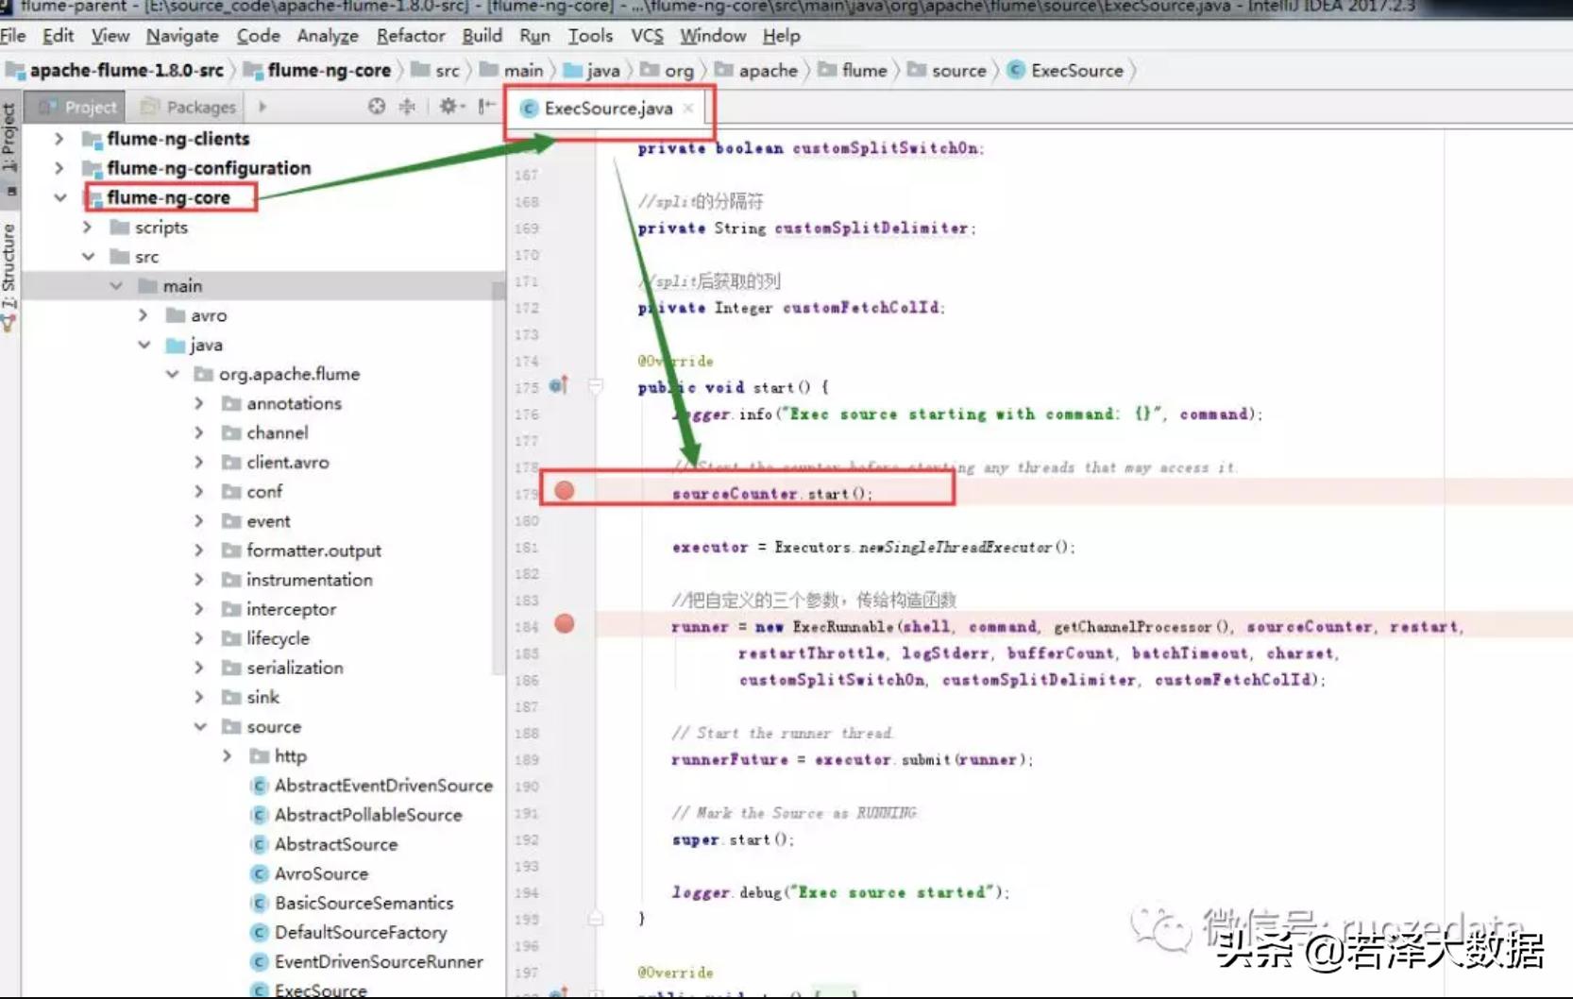The width and height of the screenshot is (1573, 999).
Task: Toggle code folding for the start() method
Action: pos(596,386)
